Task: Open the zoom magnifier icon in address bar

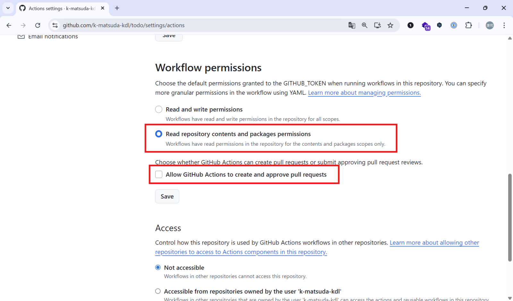Action: pos(365,25)
